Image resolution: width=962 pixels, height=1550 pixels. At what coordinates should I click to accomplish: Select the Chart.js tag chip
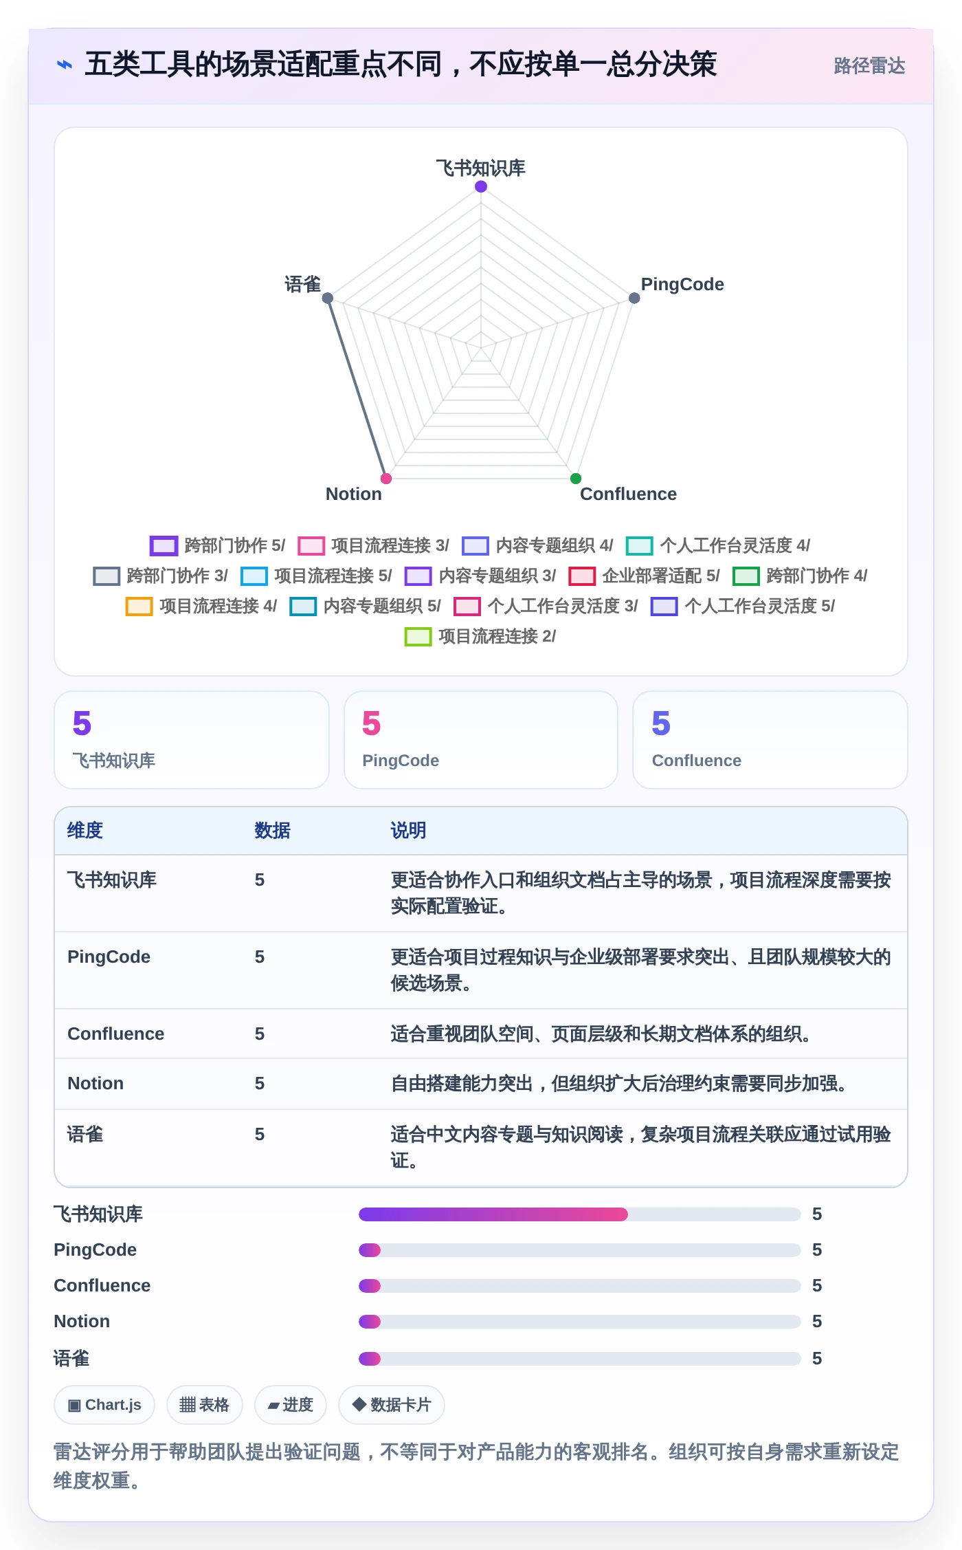104,1404
